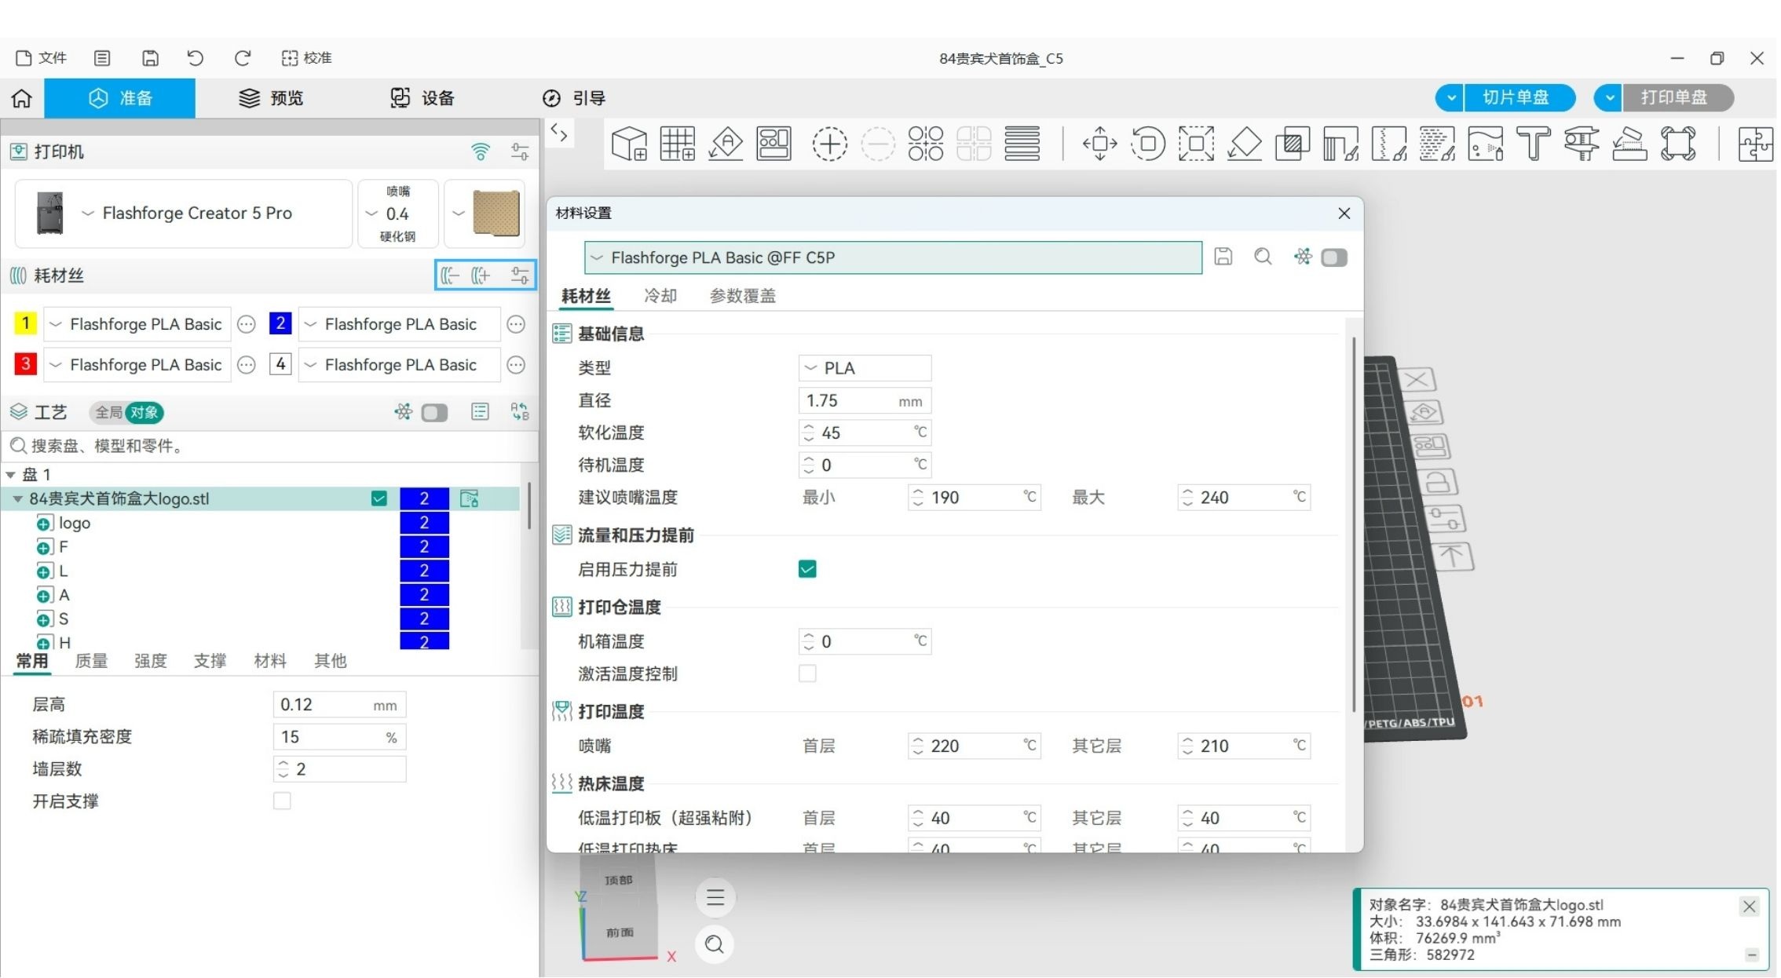Click the printer Wi-Fi connection icon
1781x978 pixels.
tap(481, 151)
